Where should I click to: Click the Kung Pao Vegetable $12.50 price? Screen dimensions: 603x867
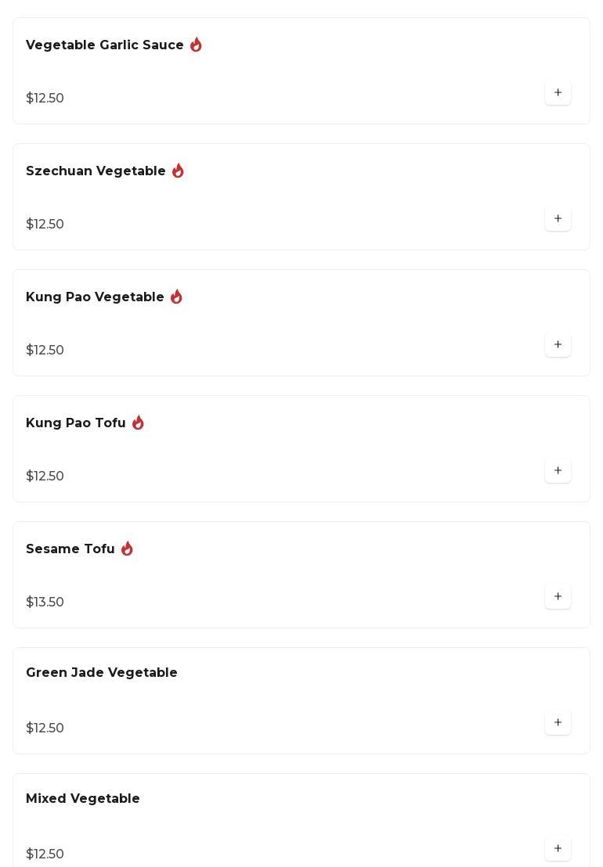coord(45,351)
